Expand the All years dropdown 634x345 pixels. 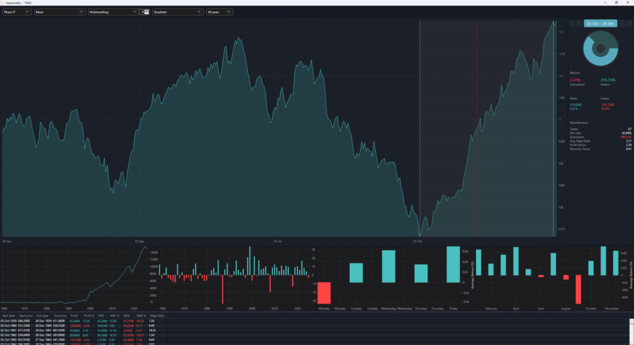click(219, 12)
